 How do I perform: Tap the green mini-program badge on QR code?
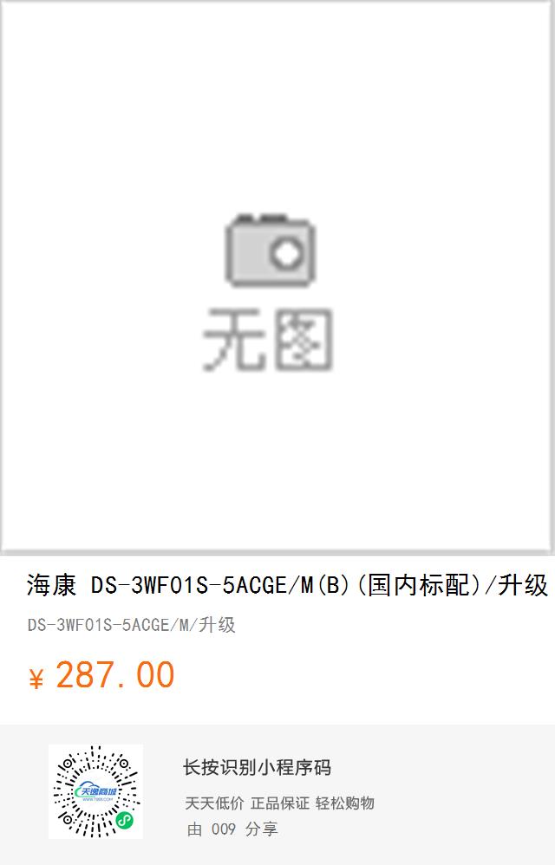point(125,820)
